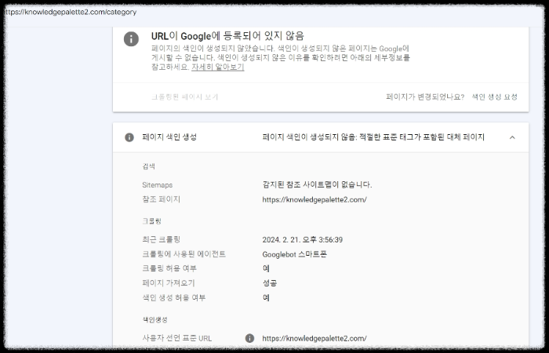Screen dimensions: 549x353
Task: Click 크롤링된 페이지 보기 button
Action: pos(184,97)
